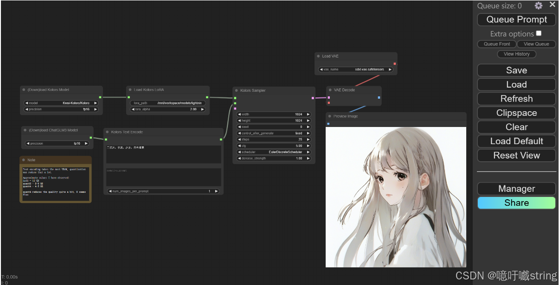
Task: Click the Queue Prompt button
Action: tap(516, 19)
